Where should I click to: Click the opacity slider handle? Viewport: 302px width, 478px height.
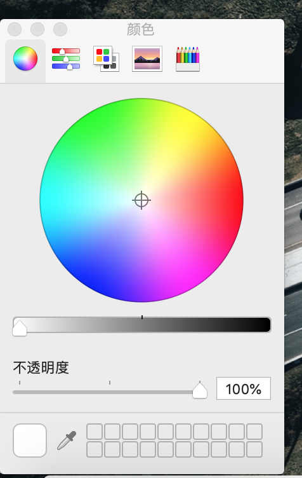[x=200, y=390]
